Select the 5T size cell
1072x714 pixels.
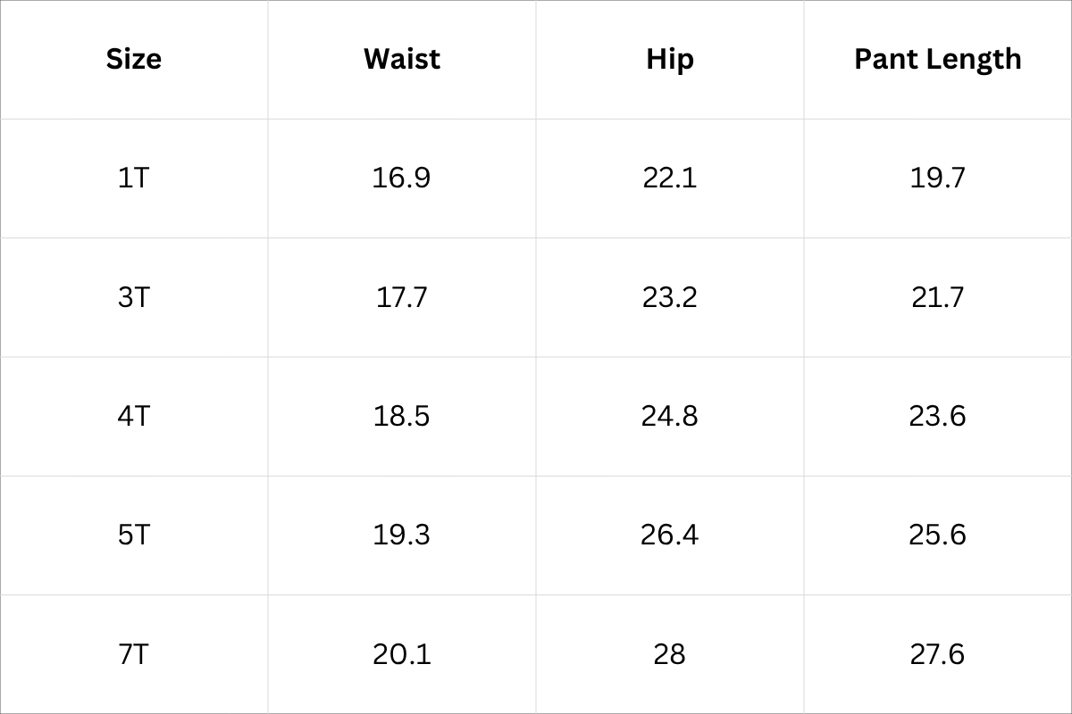[134, 535]
